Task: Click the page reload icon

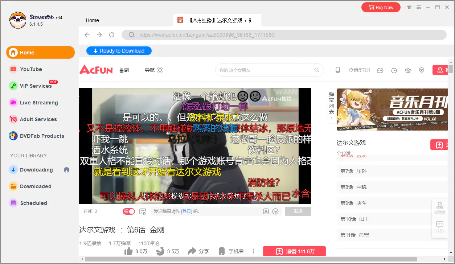Action: pyautogui.click(x=112, y=35)
